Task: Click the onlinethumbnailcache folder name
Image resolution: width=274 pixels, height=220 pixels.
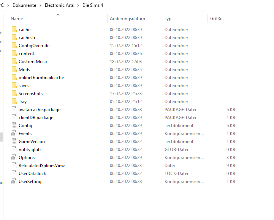Action: 41,78
